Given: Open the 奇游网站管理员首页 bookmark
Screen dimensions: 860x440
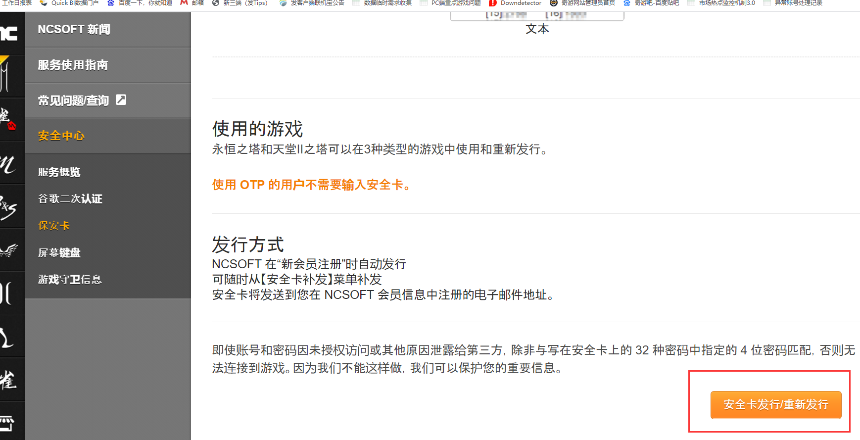Looking at the screenshot, I should (582, 3).
